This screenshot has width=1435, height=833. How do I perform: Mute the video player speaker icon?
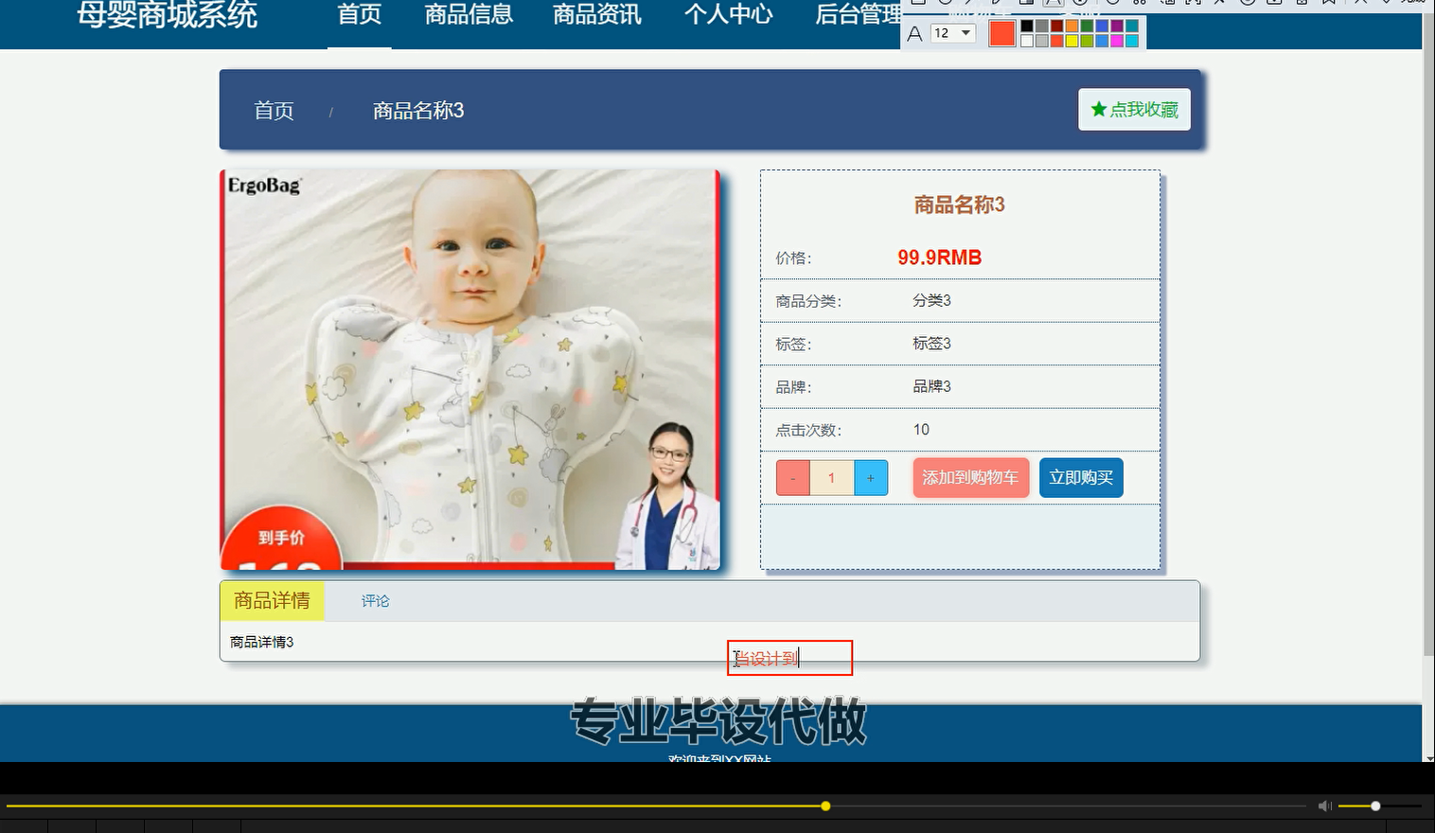click(1324, 806)
